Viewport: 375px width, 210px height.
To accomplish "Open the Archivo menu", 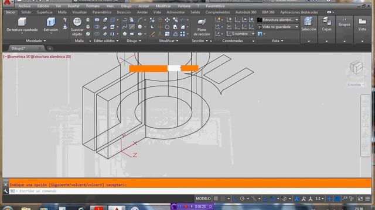I will (25, 6).
